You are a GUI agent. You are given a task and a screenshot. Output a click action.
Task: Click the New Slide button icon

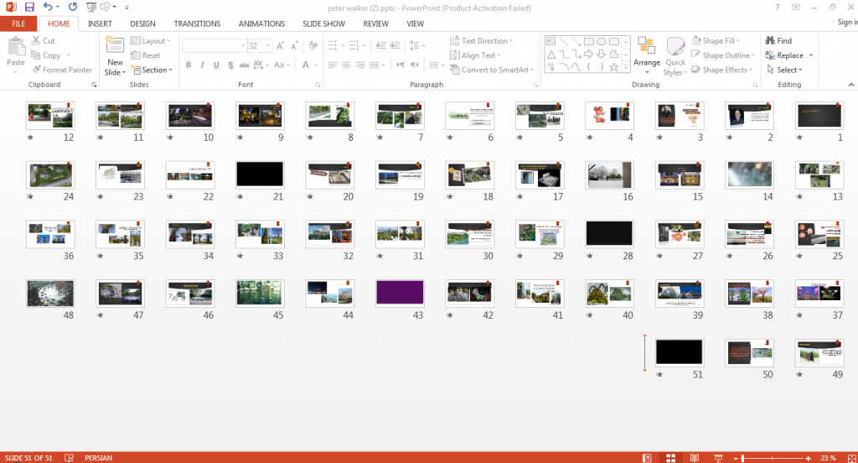115,46
